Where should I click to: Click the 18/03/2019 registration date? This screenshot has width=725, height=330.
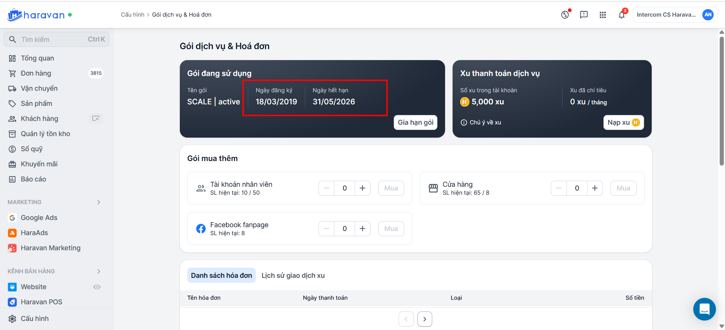point(277,102)
